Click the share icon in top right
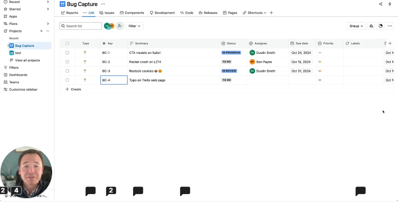This screenshot has height=202, width=398. (x=380, y=4)
